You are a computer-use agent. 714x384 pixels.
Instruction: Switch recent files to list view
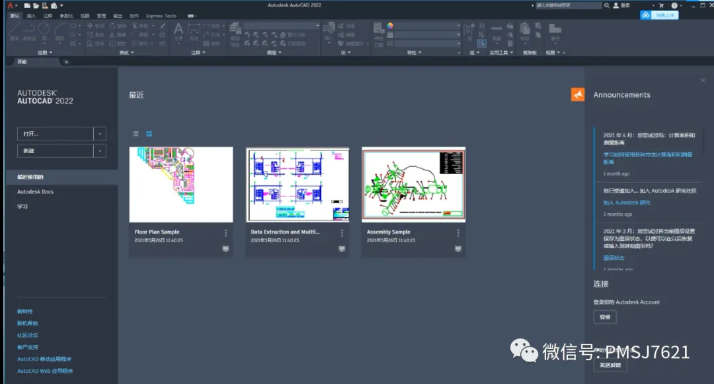click(x=136, y=133)
